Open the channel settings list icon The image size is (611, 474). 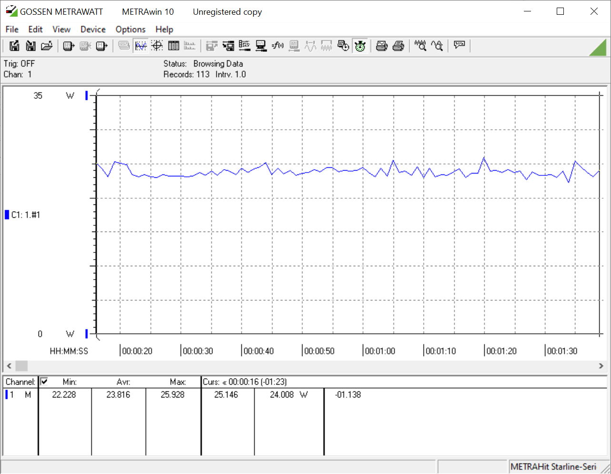click(245, 46)
